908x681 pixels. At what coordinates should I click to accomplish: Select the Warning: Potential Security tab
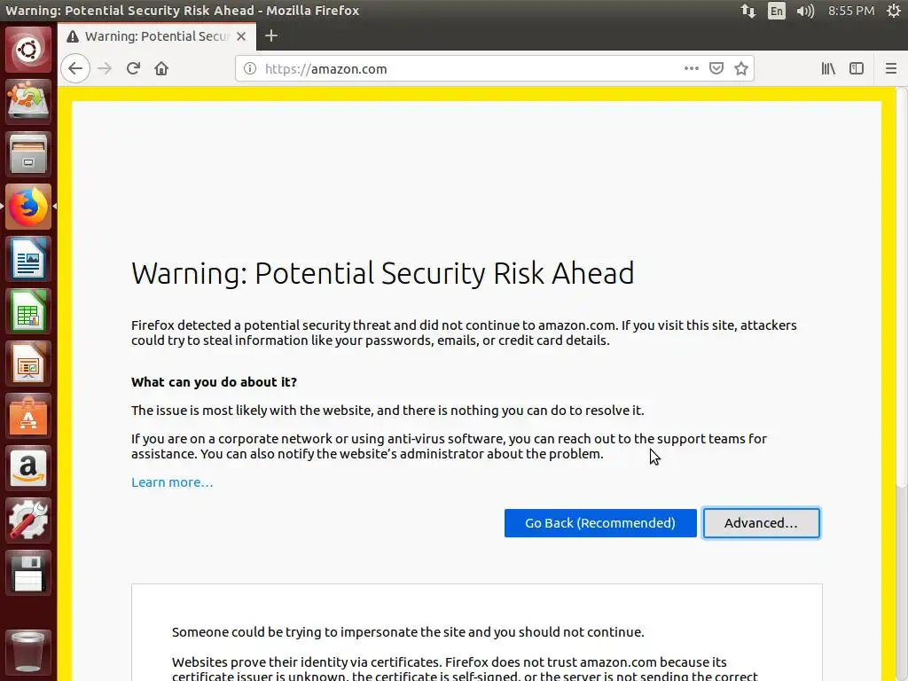[x=151, y=36]
